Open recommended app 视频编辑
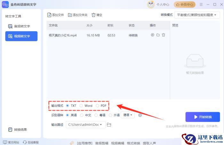Viewport: 224px width, 145px height. (x=117, y=143)
